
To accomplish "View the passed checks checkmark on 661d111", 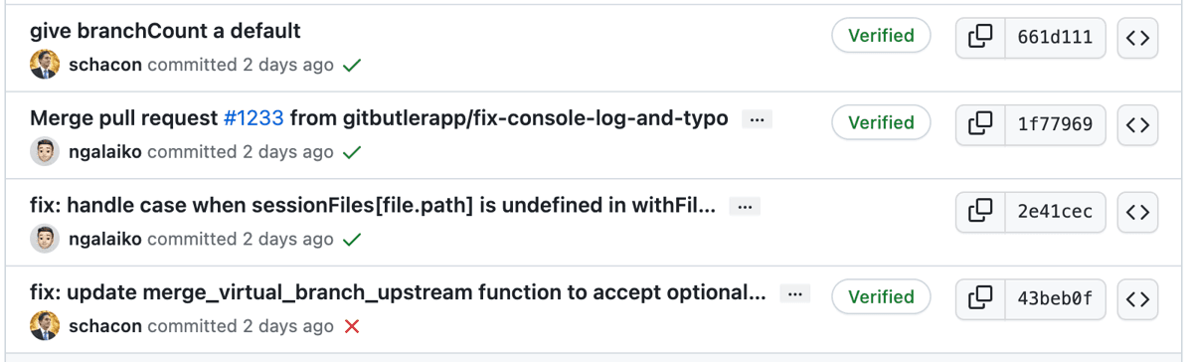I will click(x=351, y=66).
